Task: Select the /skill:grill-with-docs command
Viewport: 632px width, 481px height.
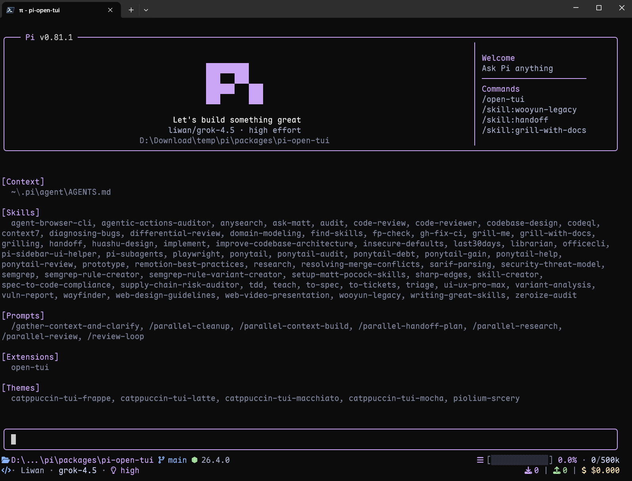Action: click(x=534, y=130)
